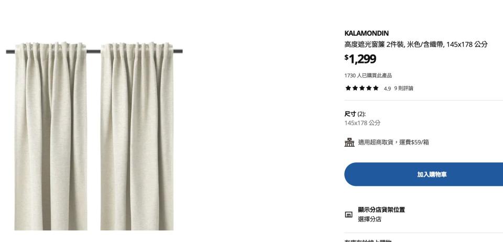This screenshot has width=503, height=242.
Task: Click the curtain rod between panels
Action: (94, 51)
